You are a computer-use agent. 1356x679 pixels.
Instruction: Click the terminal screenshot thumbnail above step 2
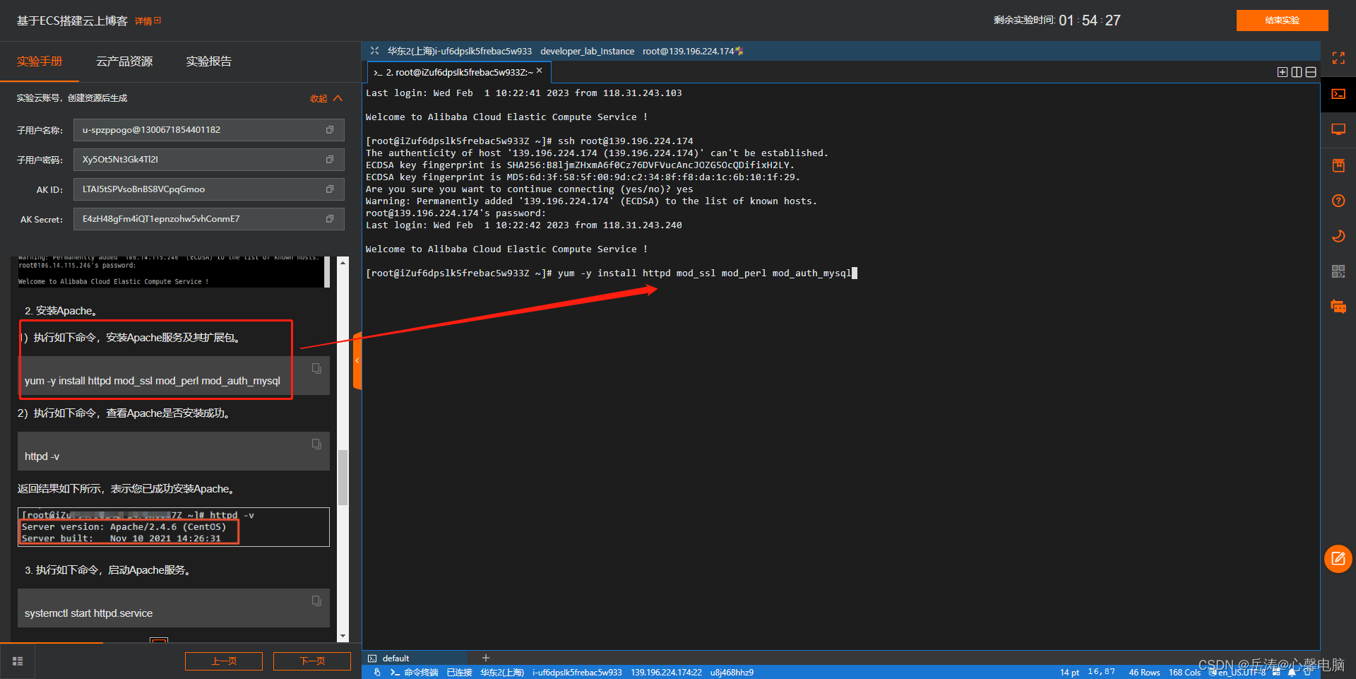[174, 272]
